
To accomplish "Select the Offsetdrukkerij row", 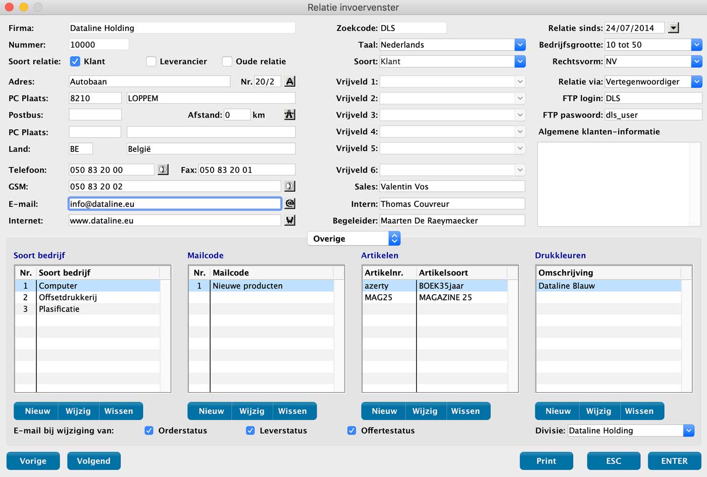I will point(88,297).
